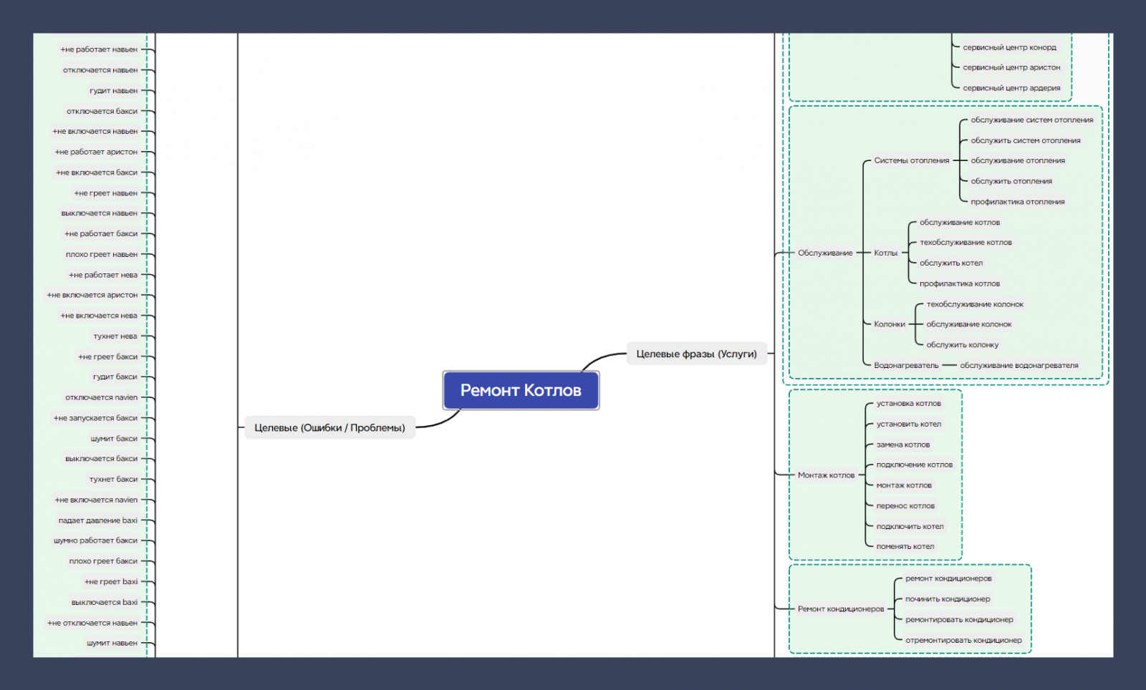Click the +не работает навьен item

(x=99, y=49)
